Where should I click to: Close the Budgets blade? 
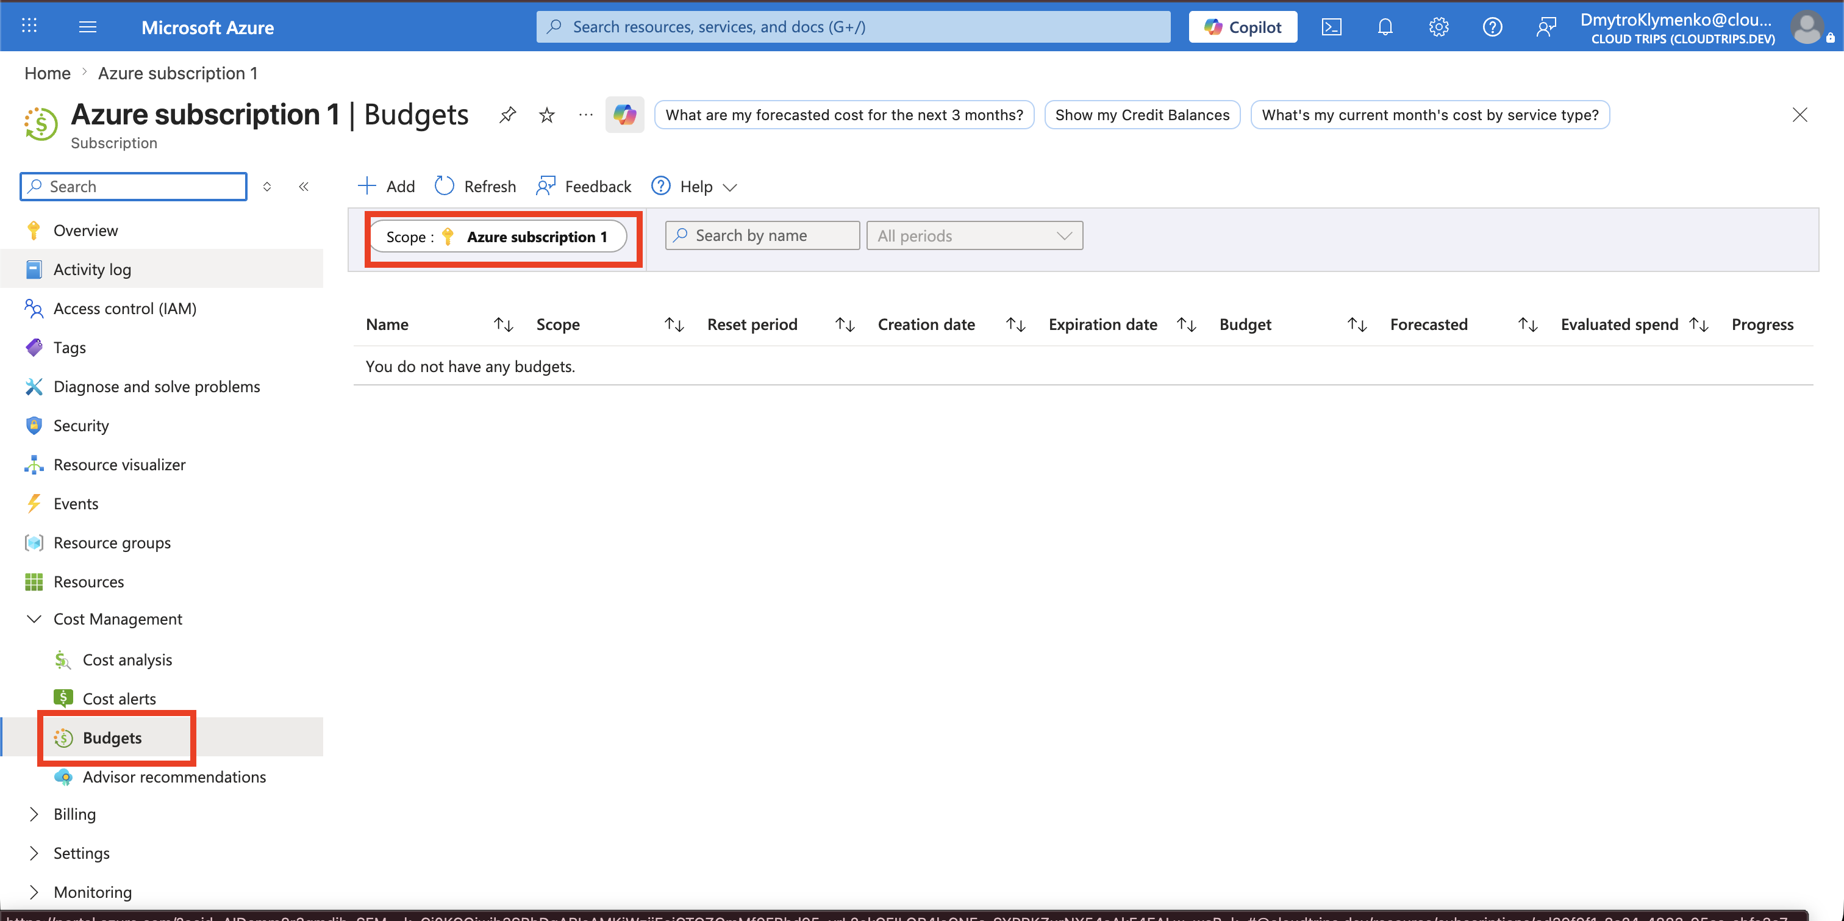tap(1799, 115)
